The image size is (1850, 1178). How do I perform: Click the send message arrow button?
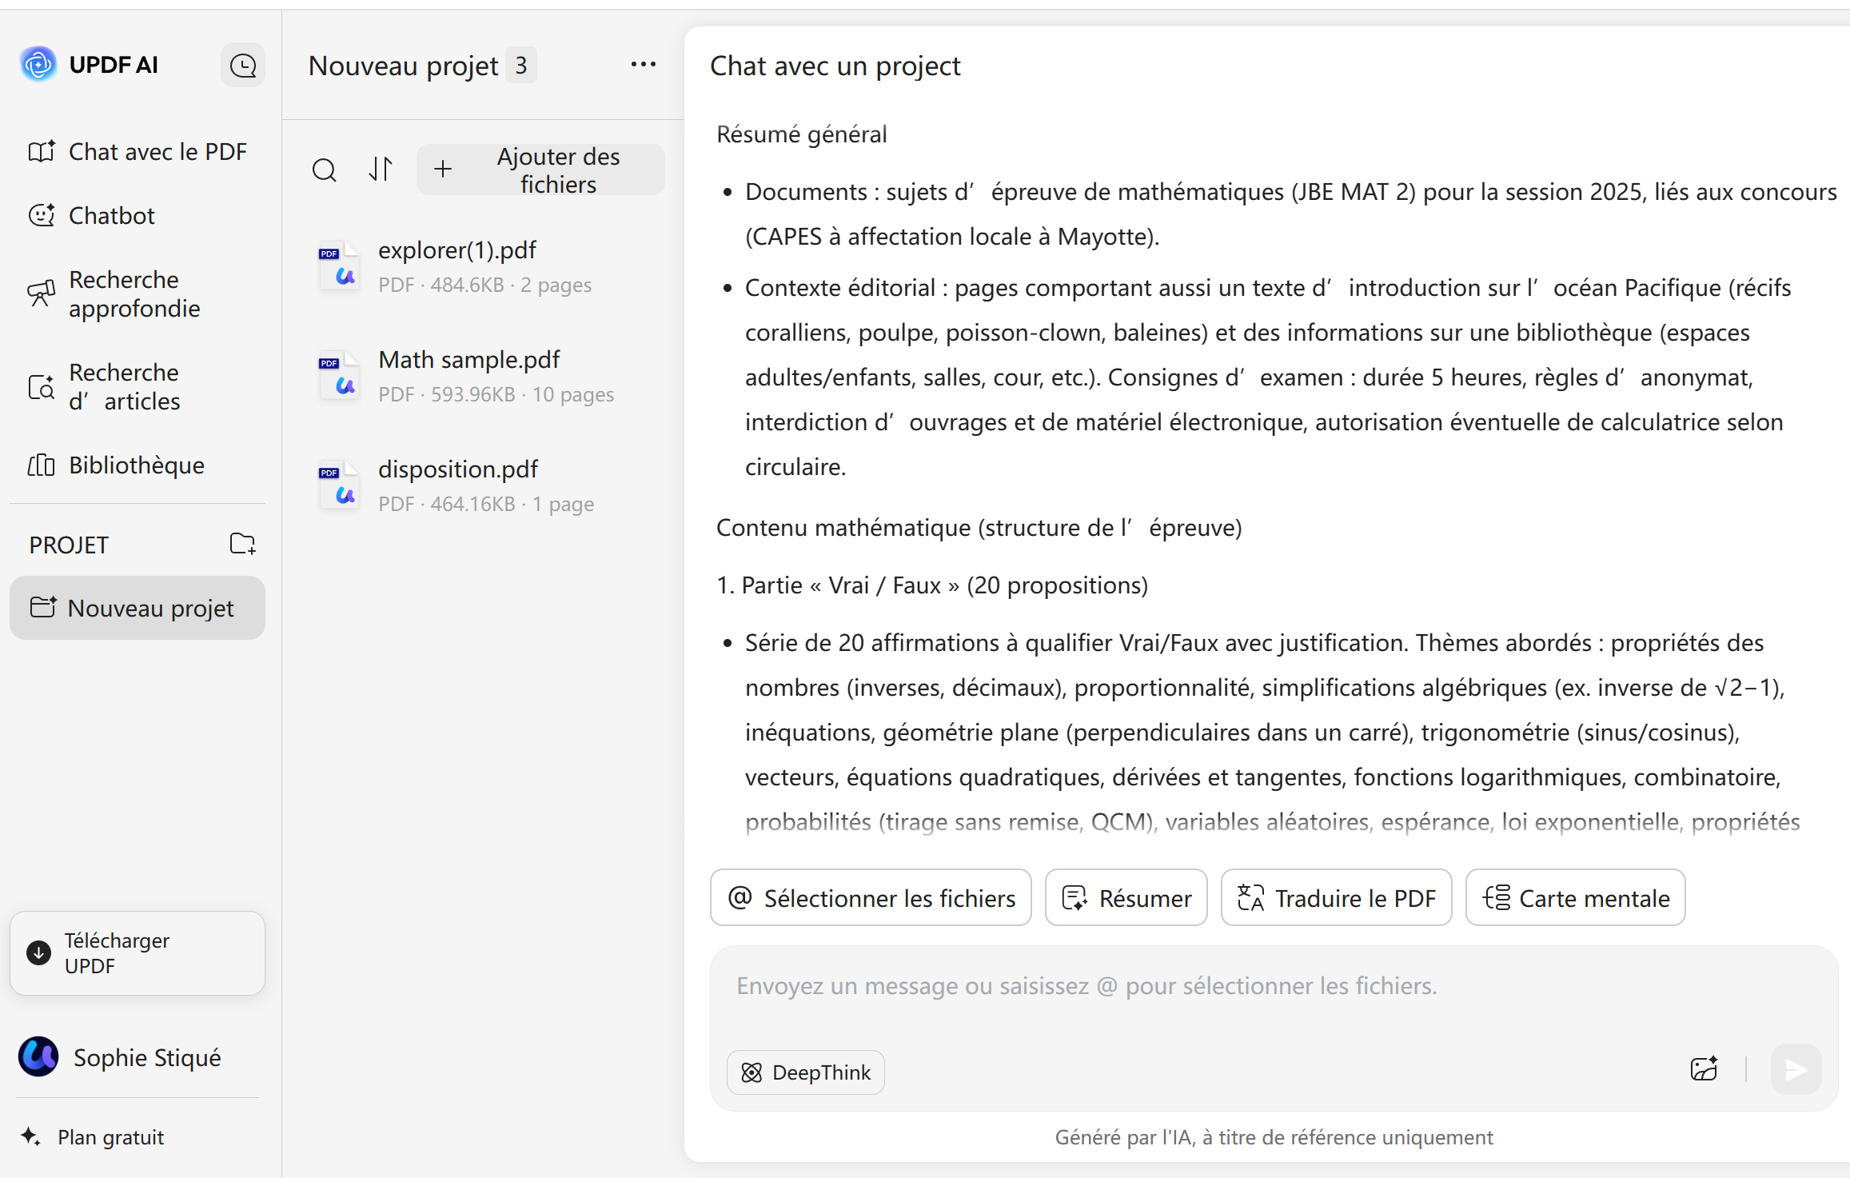tap(1796, 1069)
